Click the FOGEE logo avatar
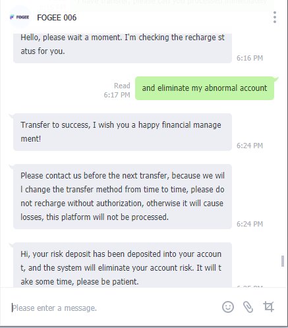This screenshot has height=328, width=288. [20, 17]
